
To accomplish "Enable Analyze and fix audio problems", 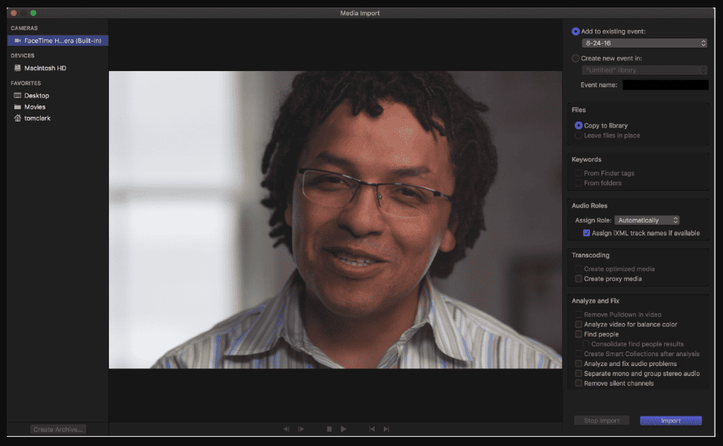I will pyautogui.click(x=578, y=364).
